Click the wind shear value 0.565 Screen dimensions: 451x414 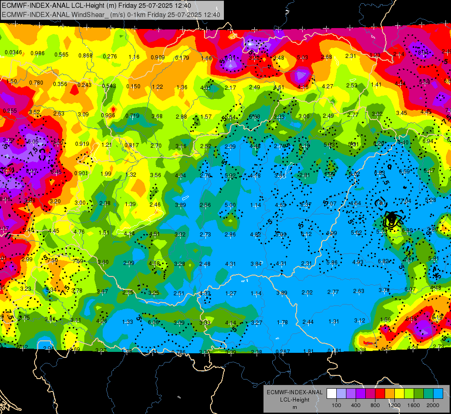[62, 55]
